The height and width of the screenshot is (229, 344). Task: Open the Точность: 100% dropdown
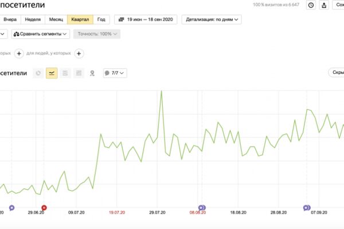[97, 34]
